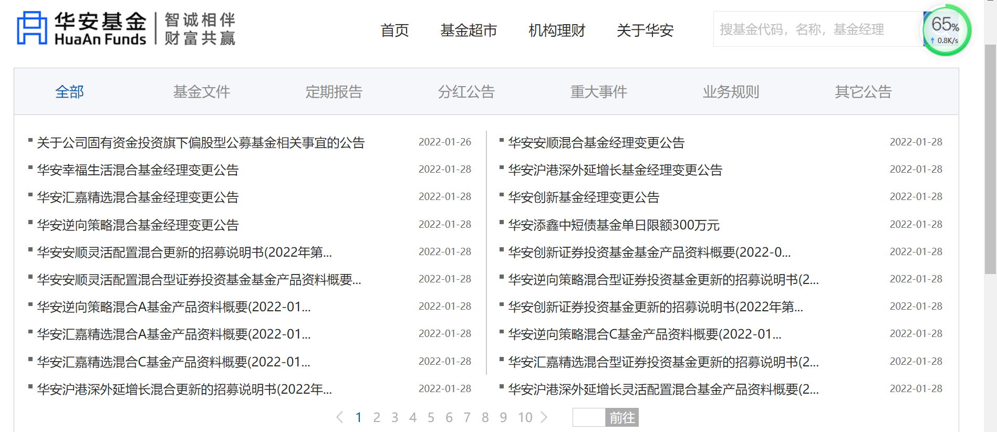
Task: Open 华安沪港深外延增长灵活配置混合基金产品资料概要
Action: click(663, 389)
